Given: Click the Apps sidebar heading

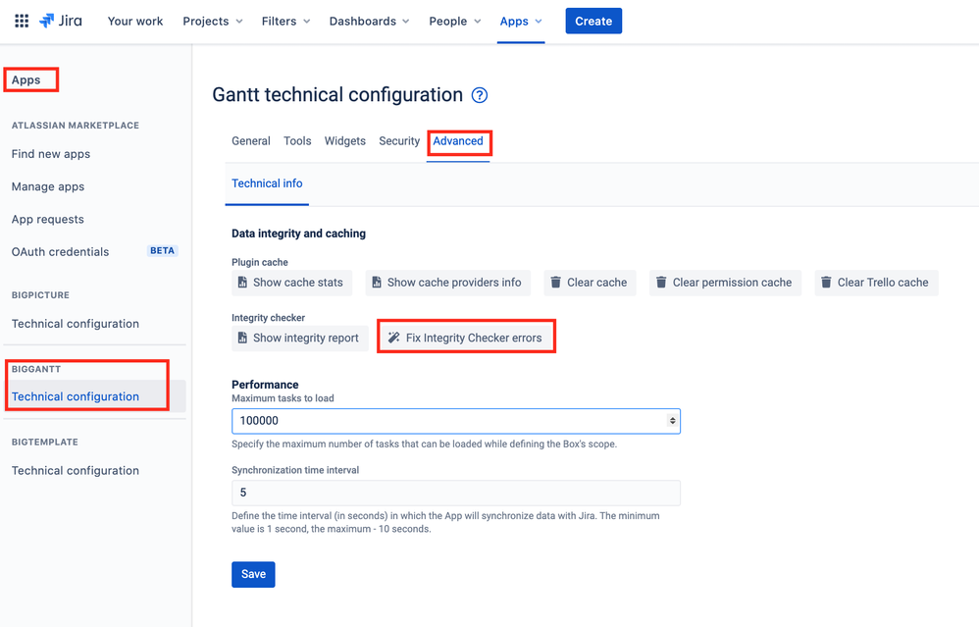Looking at the screenshot, I should [x=26, y=79].
